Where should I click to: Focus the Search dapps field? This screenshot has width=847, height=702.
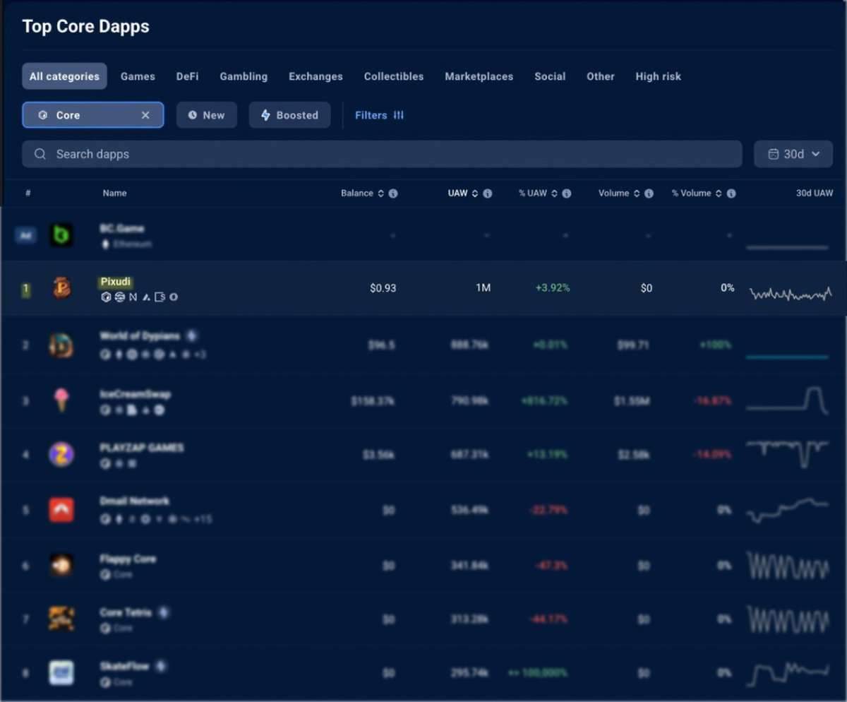[x=382, y=154]
